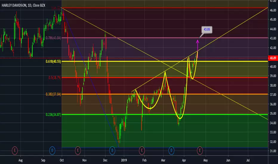Screen dimensions: 278x164
Task: Click the earnings E marker near Aug
Action: [15, 151]
